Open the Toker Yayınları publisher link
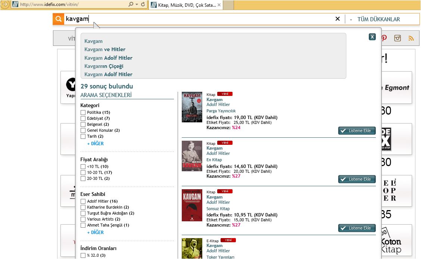 pyautogui.click(x=221, y=257)
